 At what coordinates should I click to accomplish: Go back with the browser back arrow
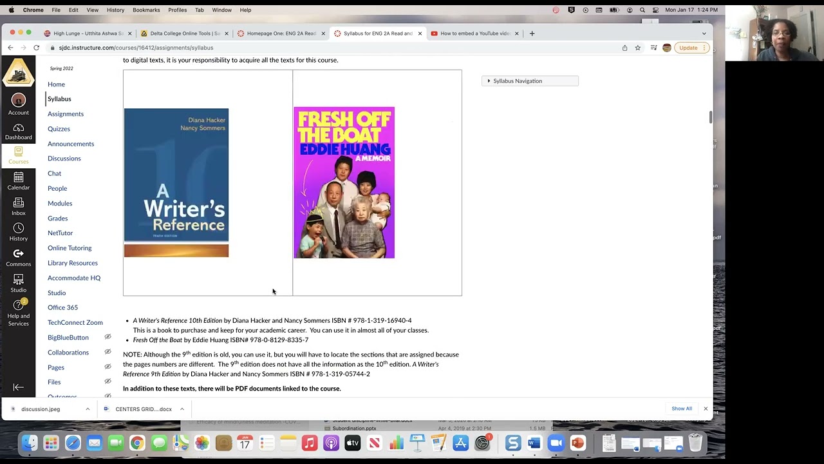tap(10, 48)
